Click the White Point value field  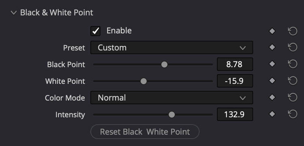click(x=235, y=81)
